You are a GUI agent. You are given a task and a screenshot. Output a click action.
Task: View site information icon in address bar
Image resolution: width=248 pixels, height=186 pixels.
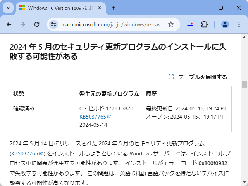click(x=53, y=24)
